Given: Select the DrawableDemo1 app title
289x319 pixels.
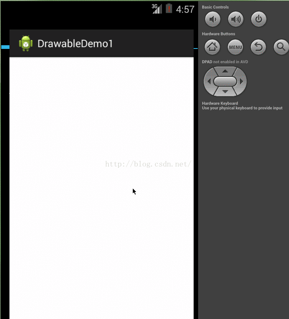Looking at the screenshot, I should click(x=75, y=44).
